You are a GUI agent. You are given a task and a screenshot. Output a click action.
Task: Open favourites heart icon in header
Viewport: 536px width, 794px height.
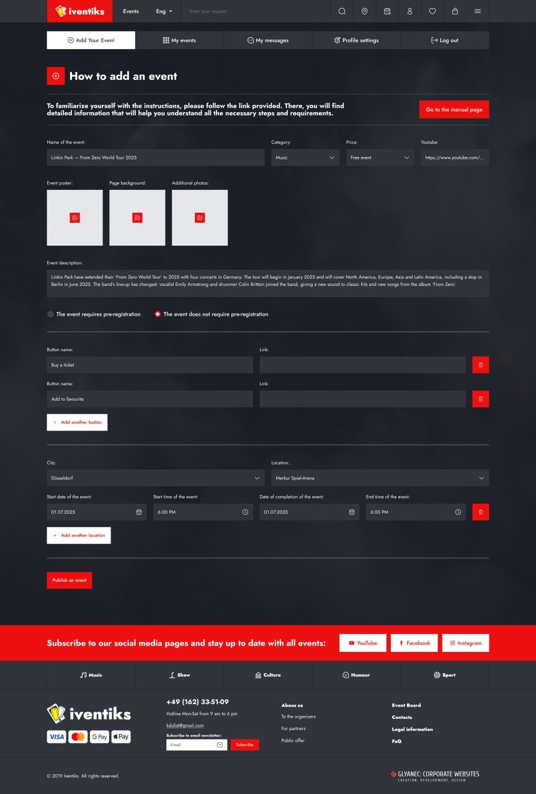[432, 11]
